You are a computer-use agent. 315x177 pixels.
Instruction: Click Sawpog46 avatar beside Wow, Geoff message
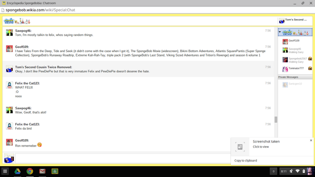(9, 110)
